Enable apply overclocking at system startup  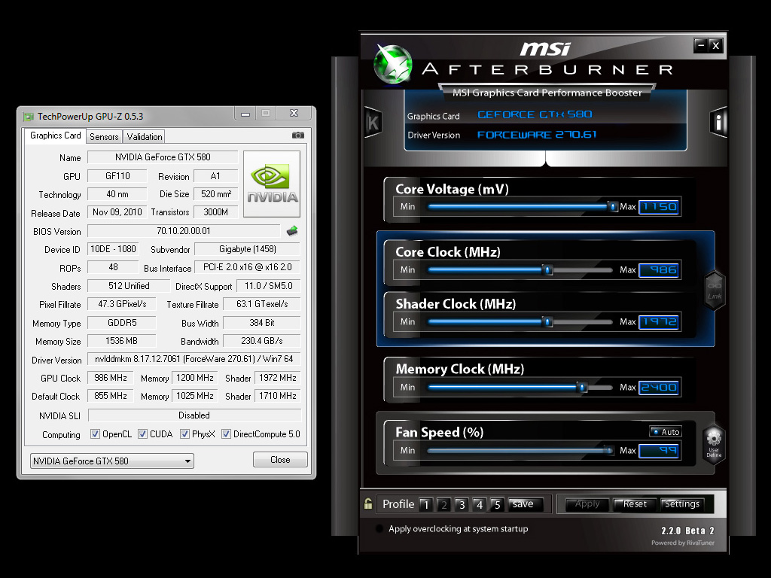click(379, 529)
